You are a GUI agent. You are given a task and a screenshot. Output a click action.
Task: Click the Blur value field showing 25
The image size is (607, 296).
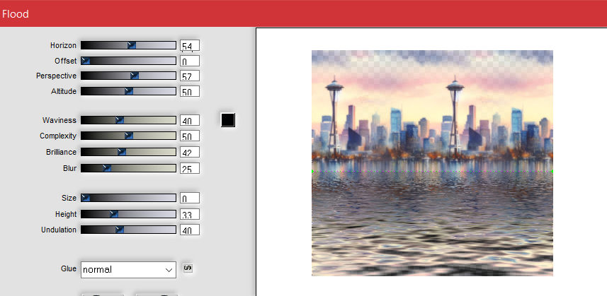pyautogui.click(x=190, y=168)
